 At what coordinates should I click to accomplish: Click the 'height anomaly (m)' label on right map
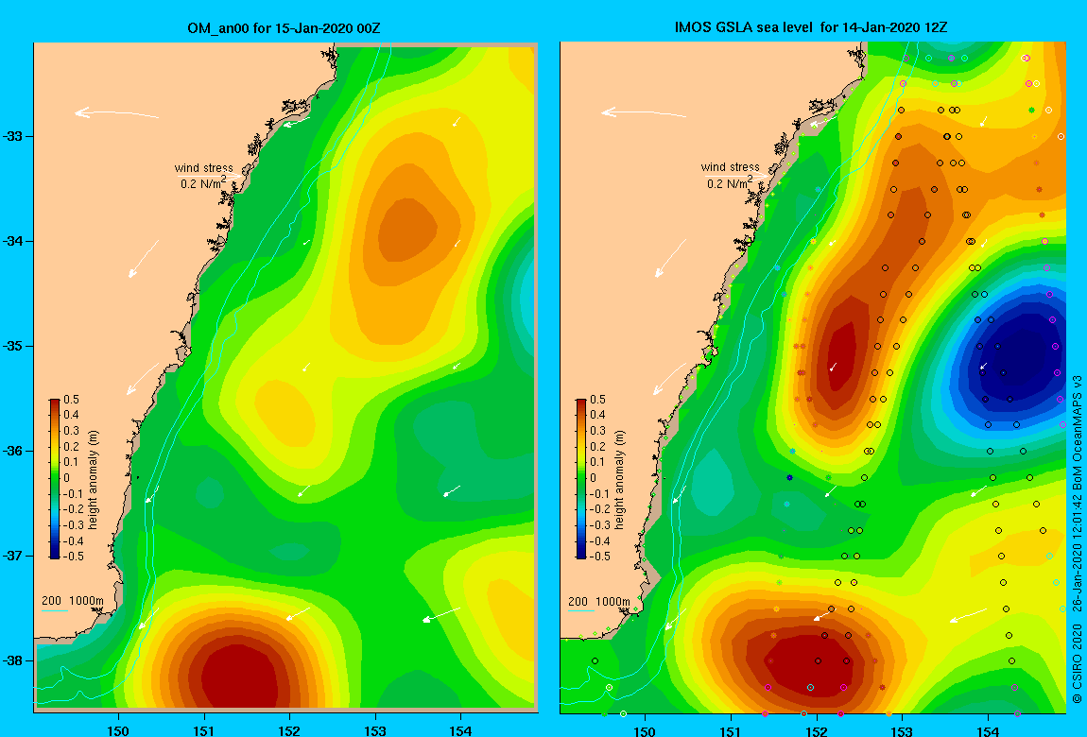[x=620, y=479]
